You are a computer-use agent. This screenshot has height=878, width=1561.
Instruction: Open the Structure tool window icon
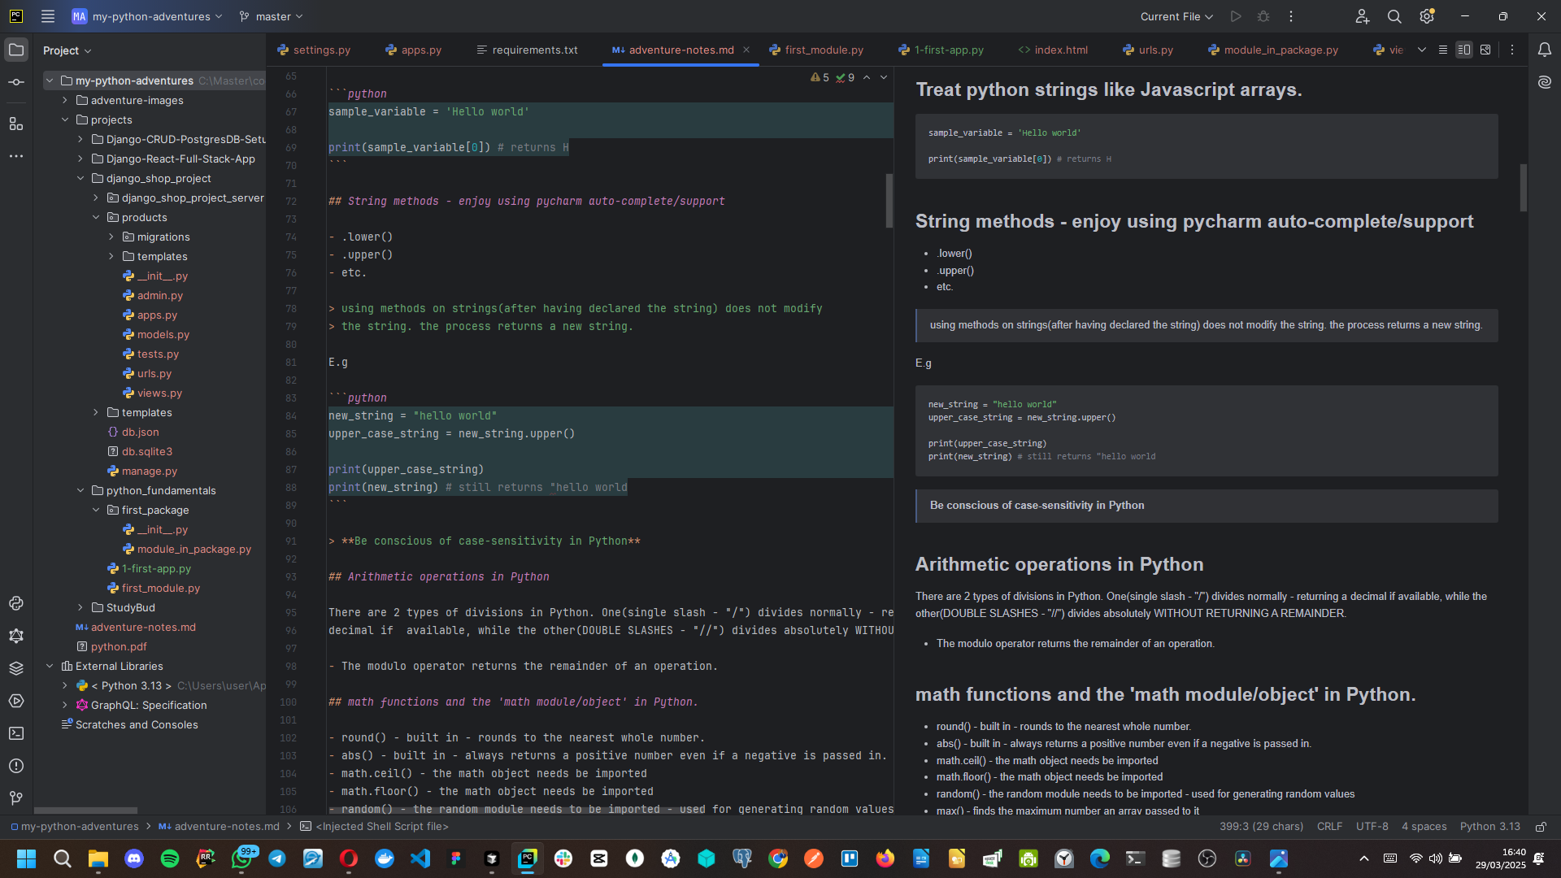pos(15,124)
